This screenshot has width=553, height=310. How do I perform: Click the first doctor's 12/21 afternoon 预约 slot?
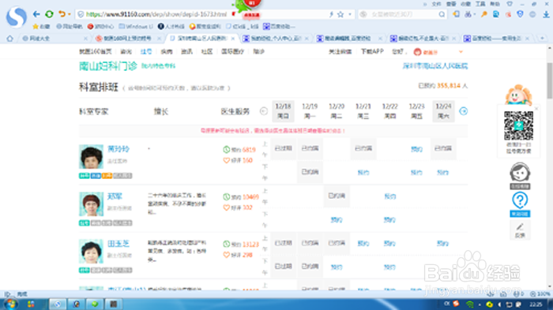click(x=363, y=172)
